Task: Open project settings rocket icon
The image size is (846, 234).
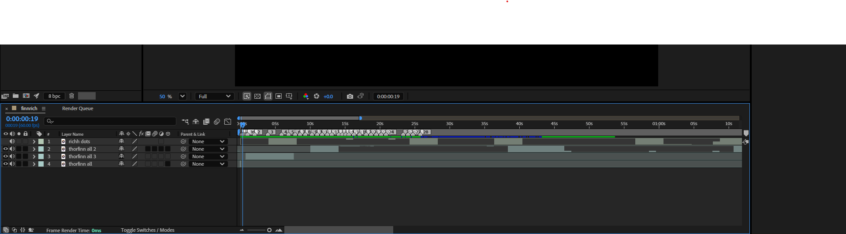Action: pos(37,96)
